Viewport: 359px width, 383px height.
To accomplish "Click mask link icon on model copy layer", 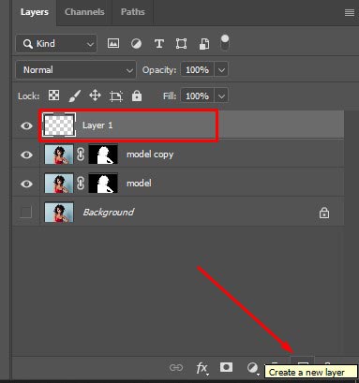I will pos(81,155).
